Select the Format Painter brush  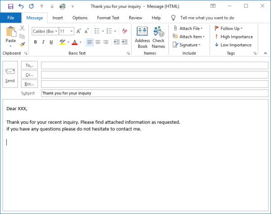(x=22, y=44)
